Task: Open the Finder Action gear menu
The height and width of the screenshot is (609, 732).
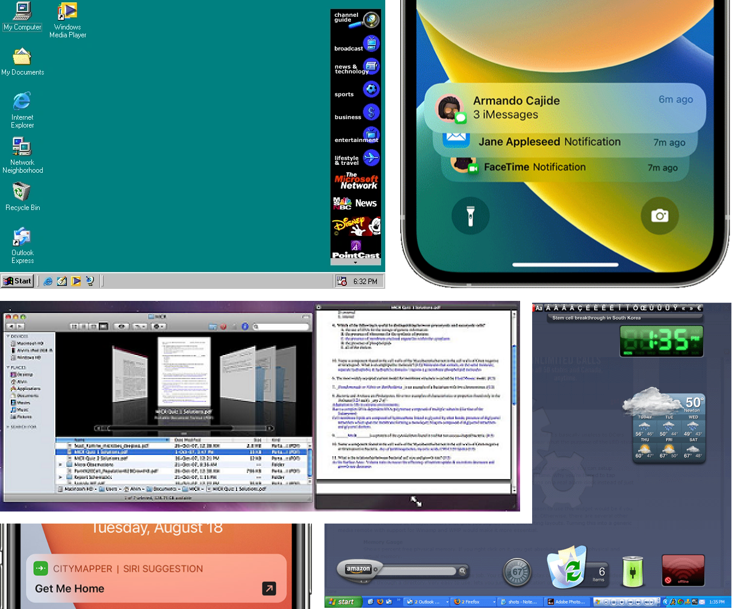Action: 159,326
